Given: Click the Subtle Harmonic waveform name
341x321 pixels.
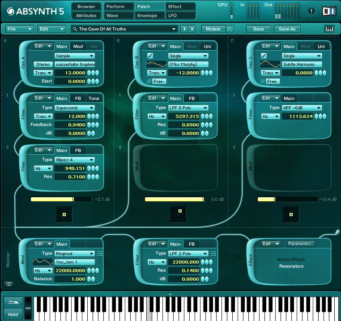Looking at the screenshot, I should pos(302,64).
